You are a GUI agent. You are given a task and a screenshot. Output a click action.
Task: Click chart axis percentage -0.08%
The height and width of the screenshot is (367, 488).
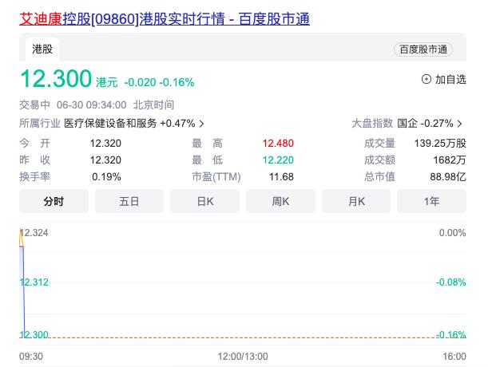(x=450, y=282)
